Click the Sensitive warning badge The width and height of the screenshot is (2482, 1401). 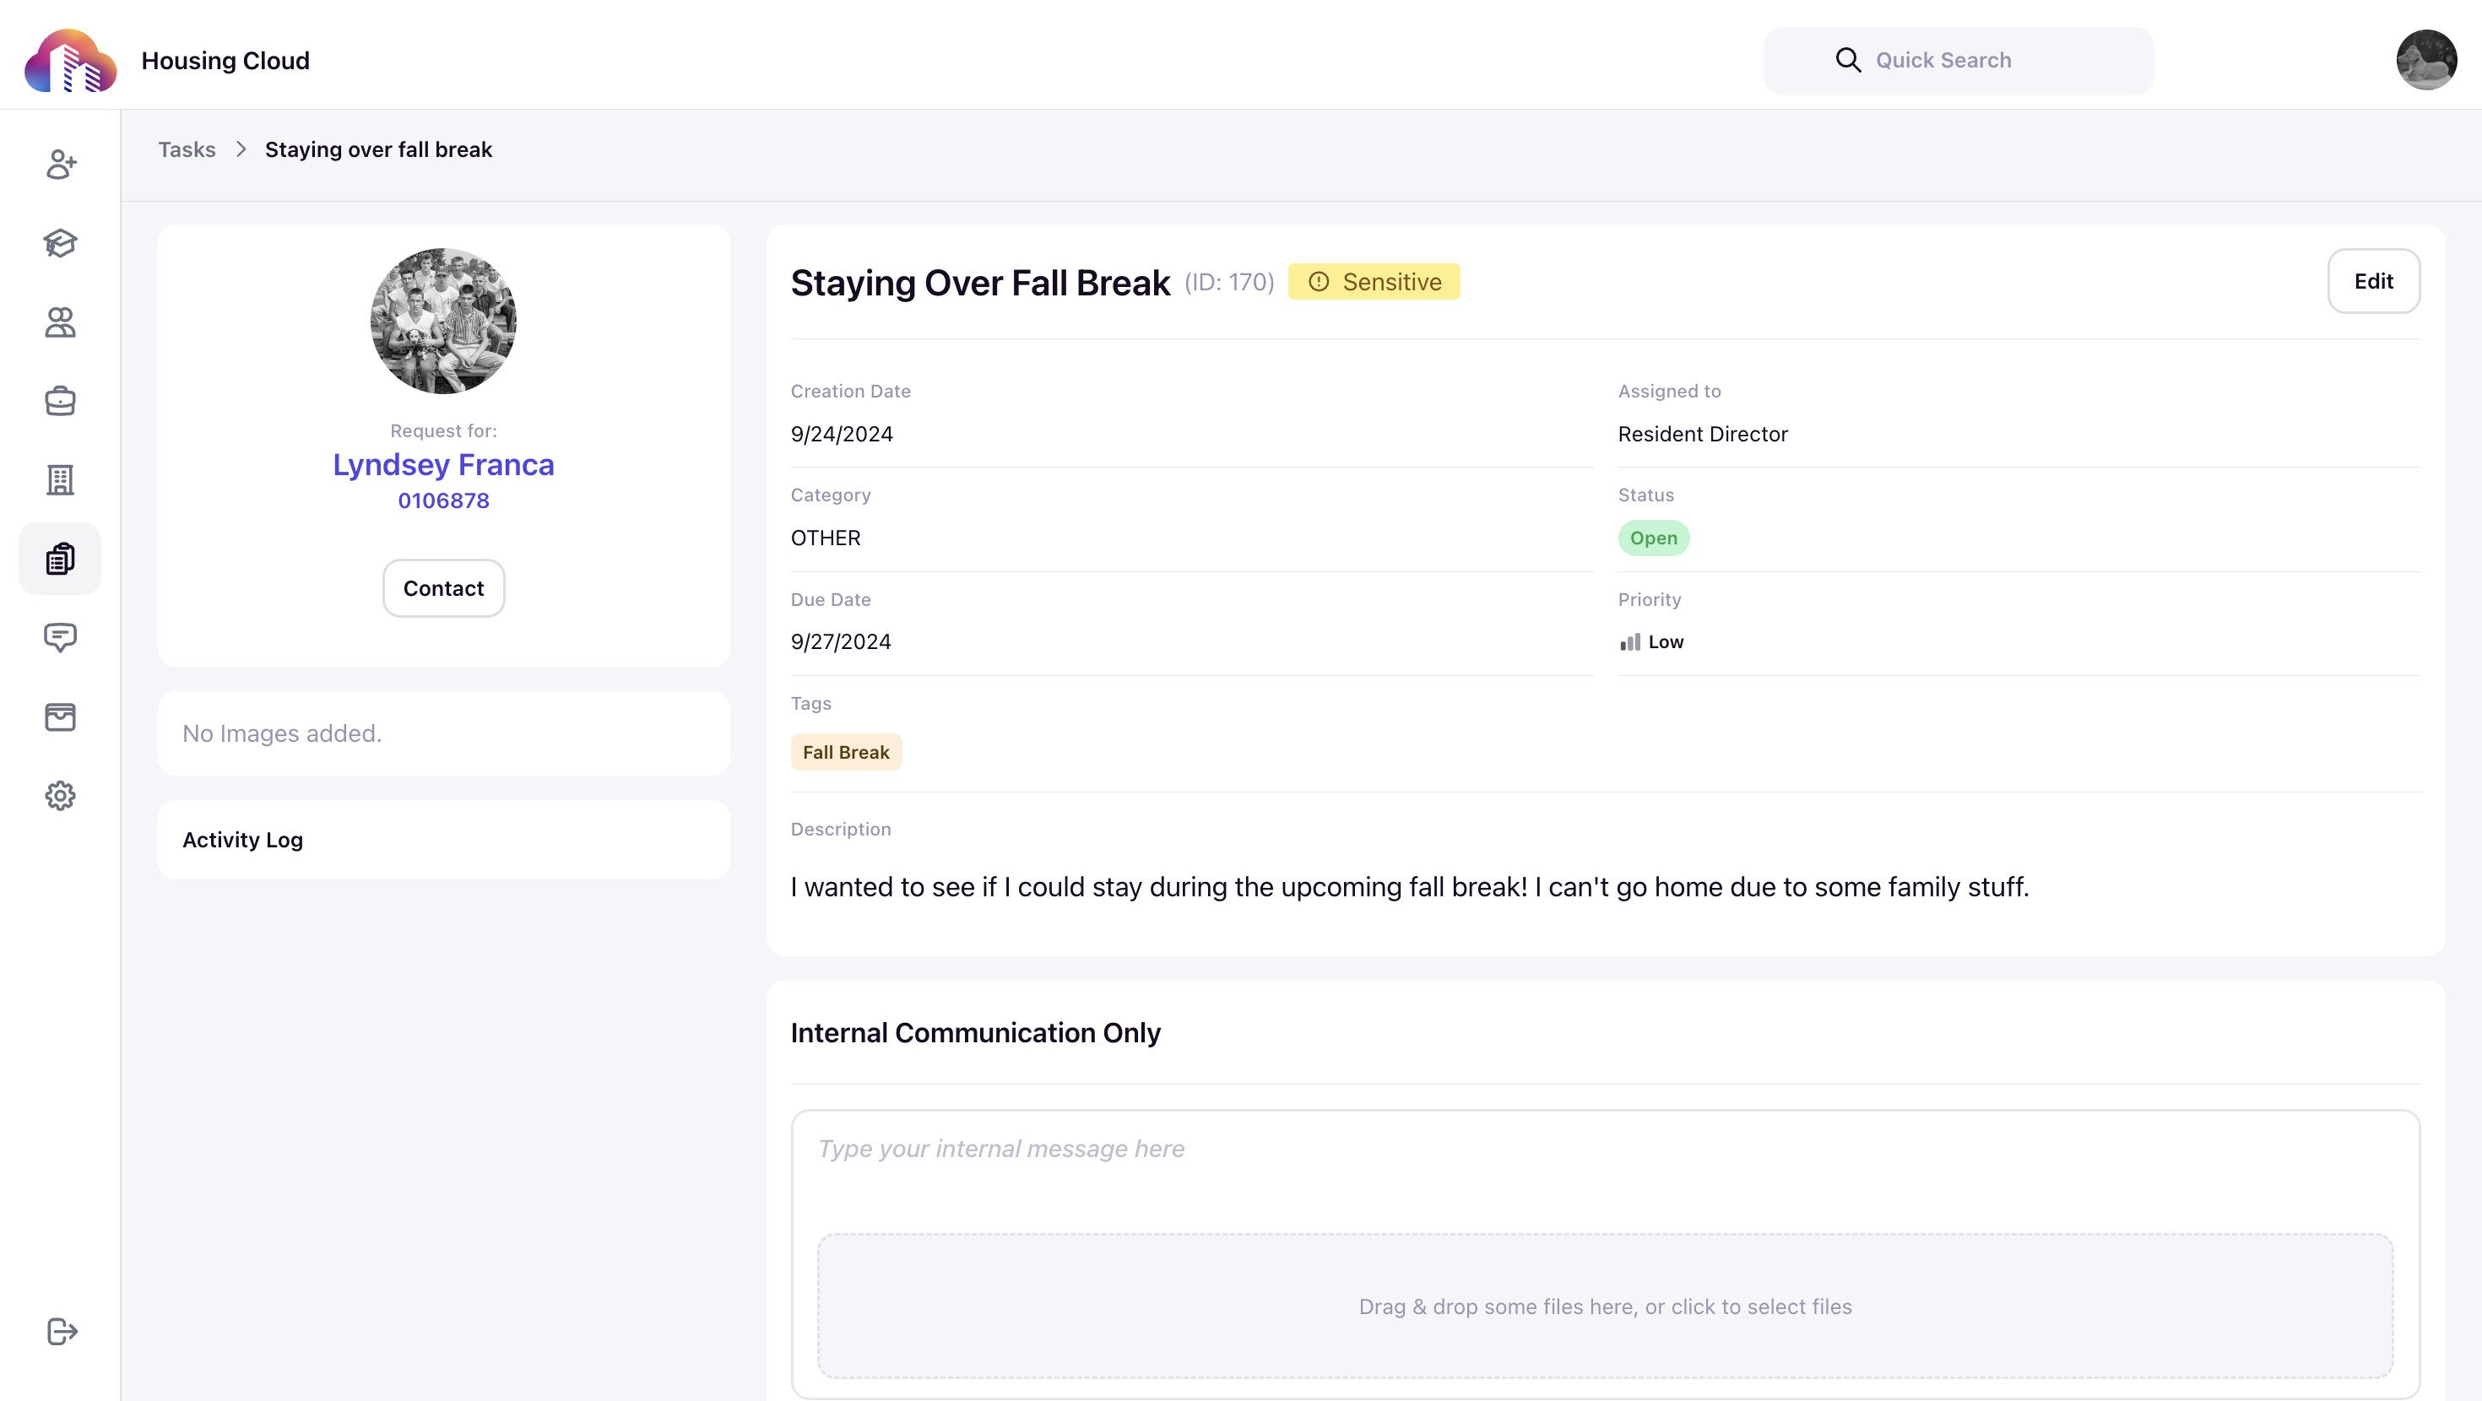click(1374, 281)
